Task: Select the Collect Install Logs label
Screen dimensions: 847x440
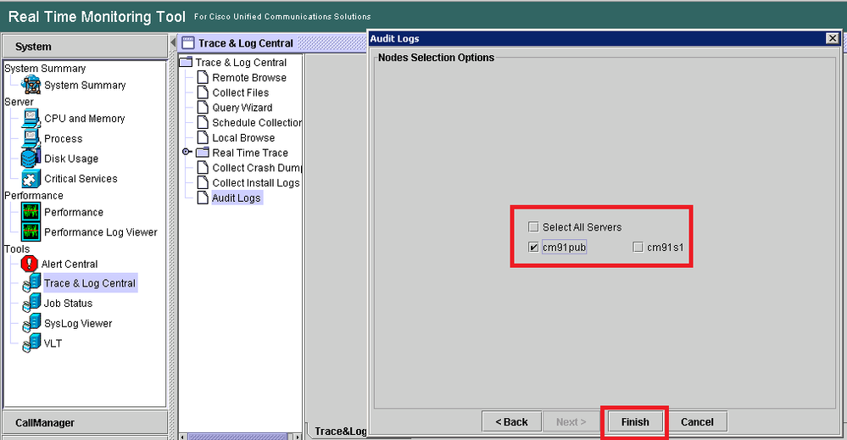Action: click(x=255, y=183)
